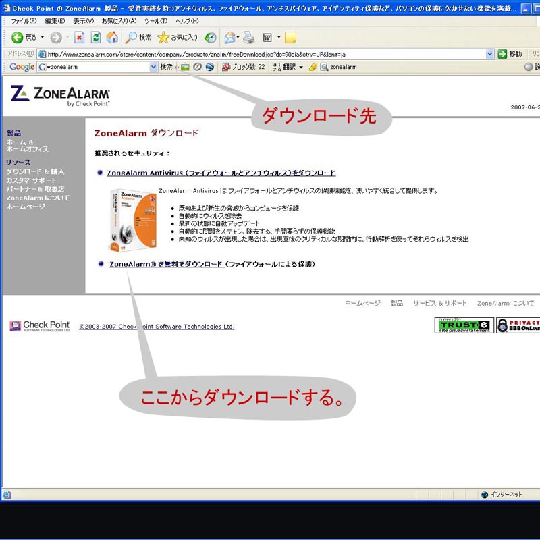Click the grey Forward arrow button
Screen dimensions: 540x540
click(x=56, y=38)
